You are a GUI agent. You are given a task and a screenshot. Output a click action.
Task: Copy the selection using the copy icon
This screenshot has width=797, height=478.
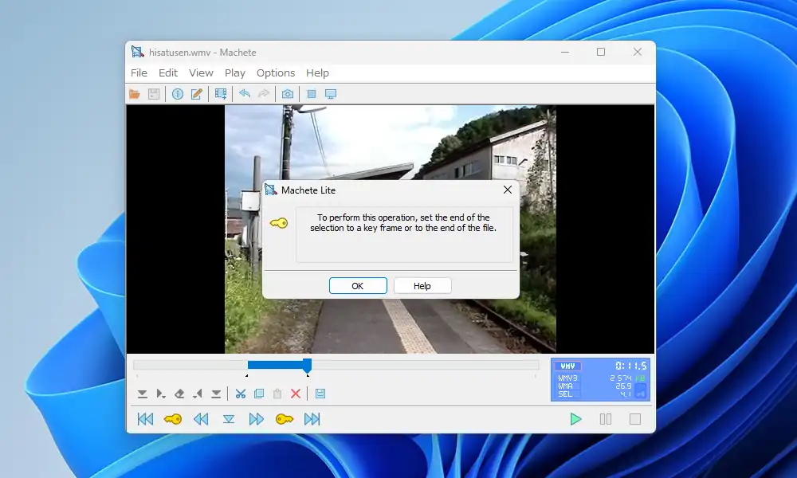[259, 394]
